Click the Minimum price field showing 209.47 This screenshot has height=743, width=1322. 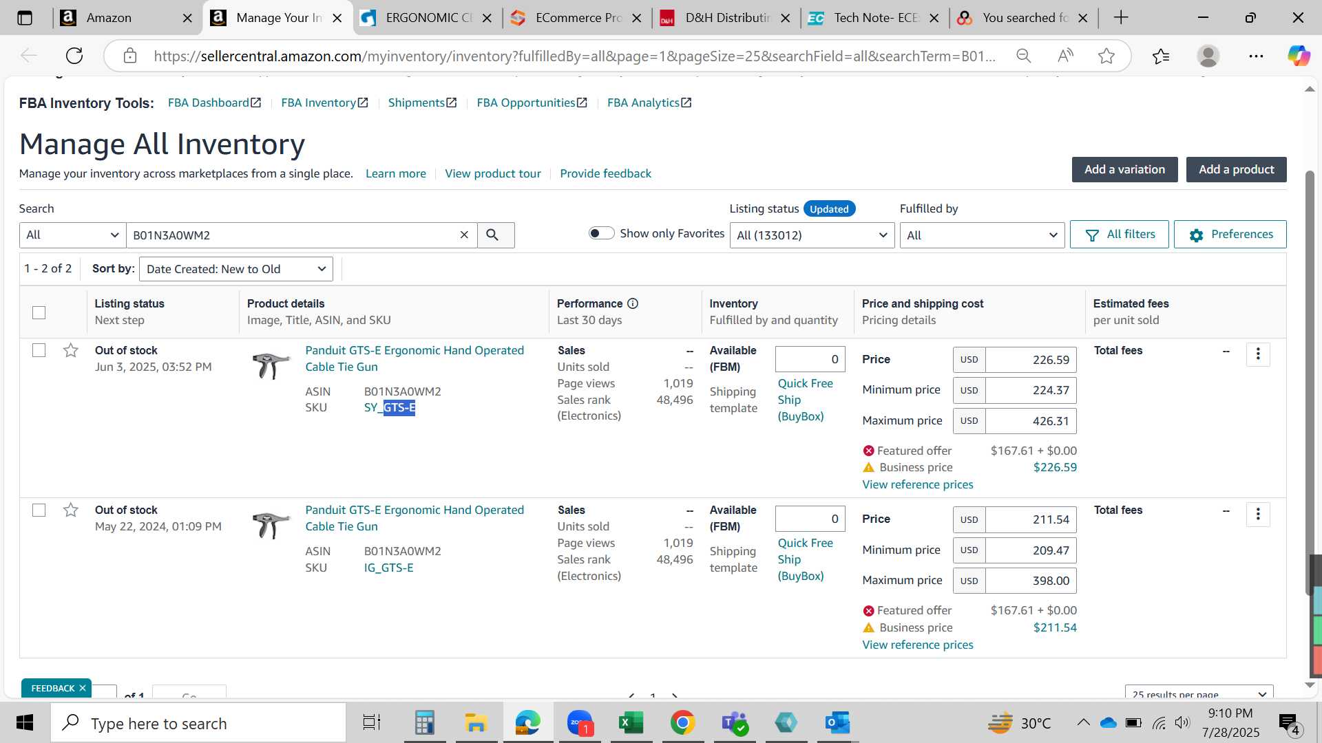click(x=1031, y=550)
